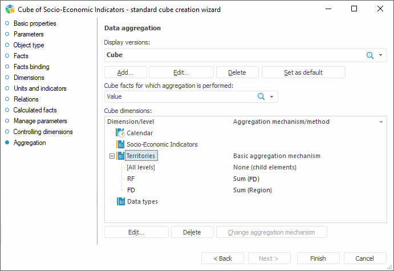Click the Calendar dimension icon
Screen dimensions: 394x271
tap(120, 133)
